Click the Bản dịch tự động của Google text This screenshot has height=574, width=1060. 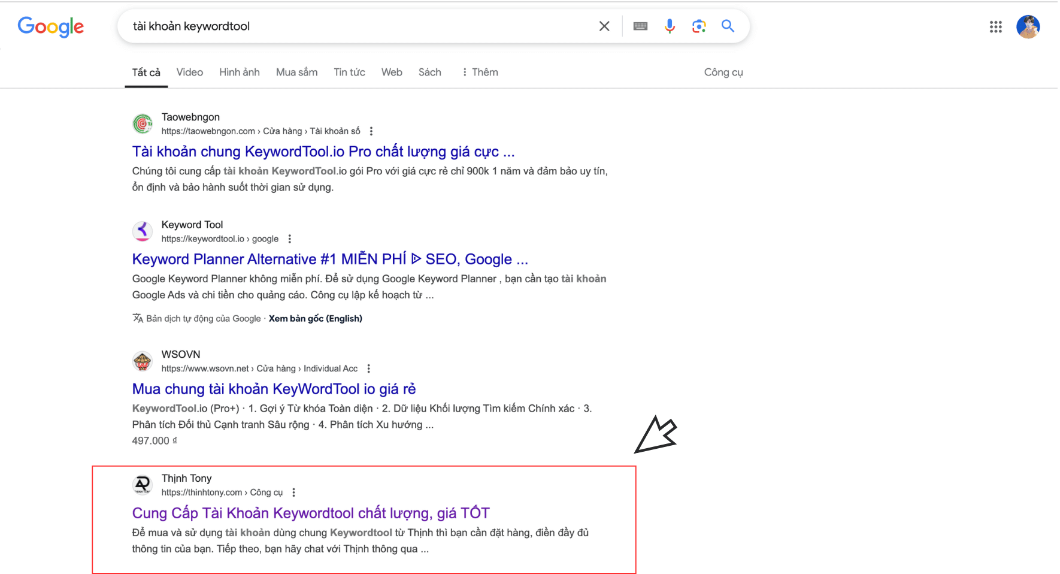(x=204, y=319)
